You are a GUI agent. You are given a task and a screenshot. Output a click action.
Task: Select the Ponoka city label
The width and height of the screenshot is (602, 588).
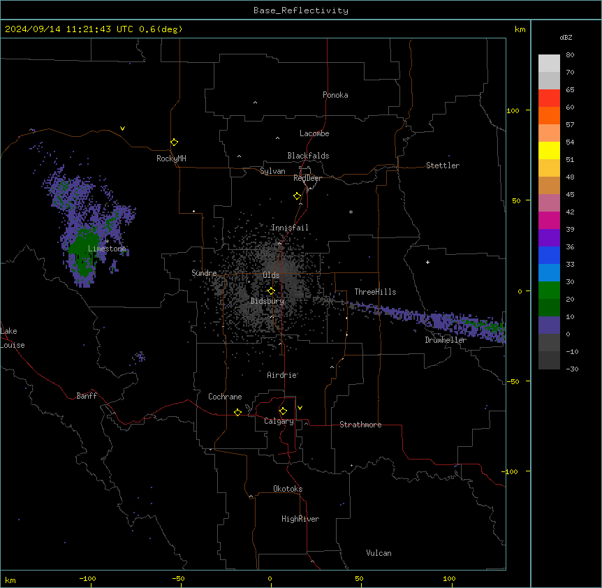tap(335, 95)
